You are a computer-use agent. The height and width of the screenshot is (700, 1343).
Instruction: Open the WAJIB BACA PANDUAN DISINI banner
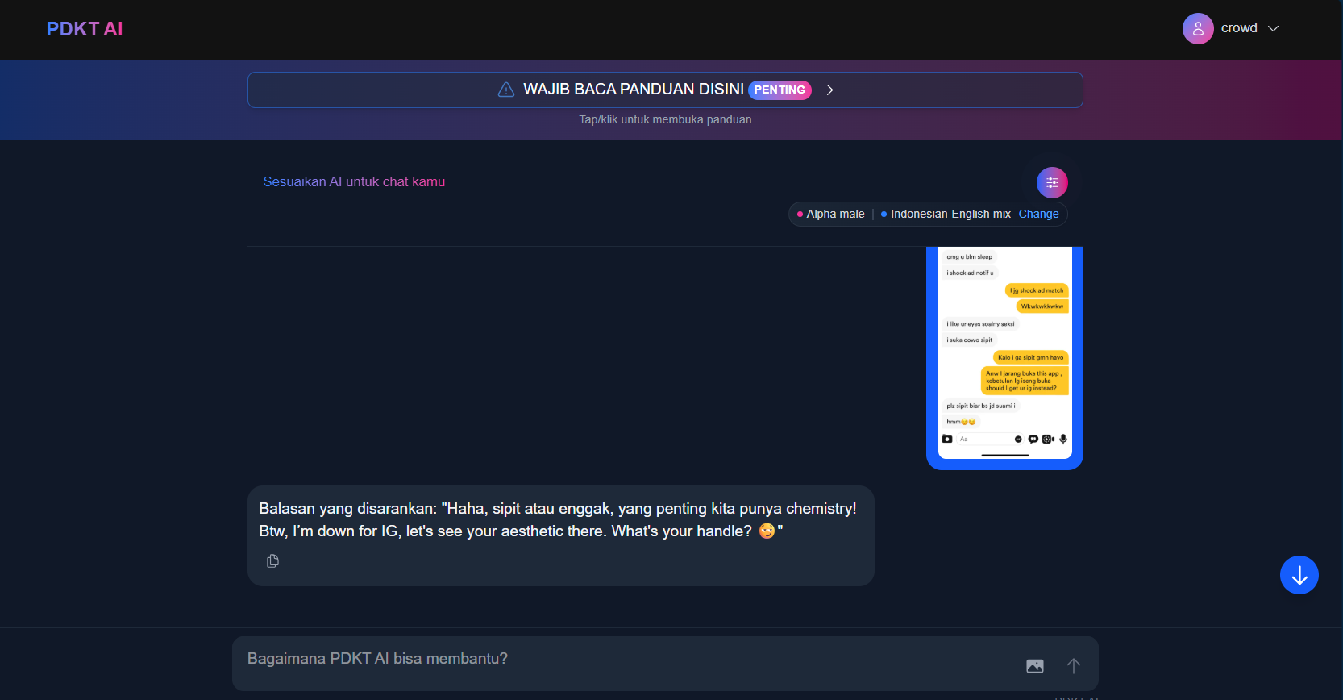point(665,90)
